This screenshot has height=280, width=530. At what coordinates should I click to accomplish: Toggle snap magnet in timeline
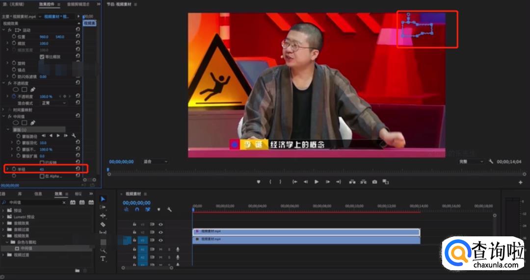pos(137,209)
